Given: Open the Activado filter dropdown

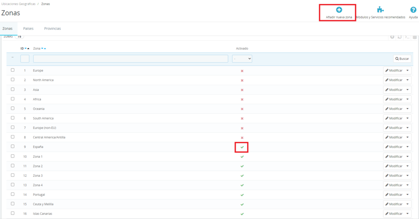Looking at the screenshot, I should pyautogui.click(x=242, y=59).
